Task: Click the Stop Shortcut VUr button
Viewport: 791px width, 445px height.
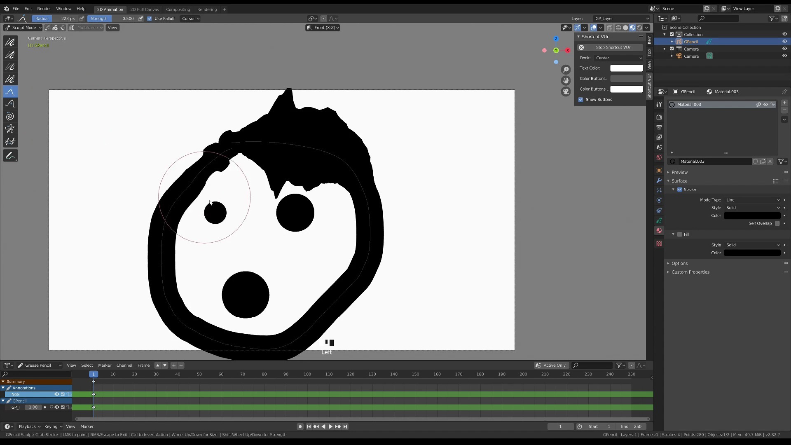Action: coord(612,47)
